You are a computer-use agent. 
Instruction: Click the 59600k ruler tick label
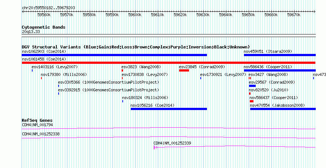(x=135, y=15)
